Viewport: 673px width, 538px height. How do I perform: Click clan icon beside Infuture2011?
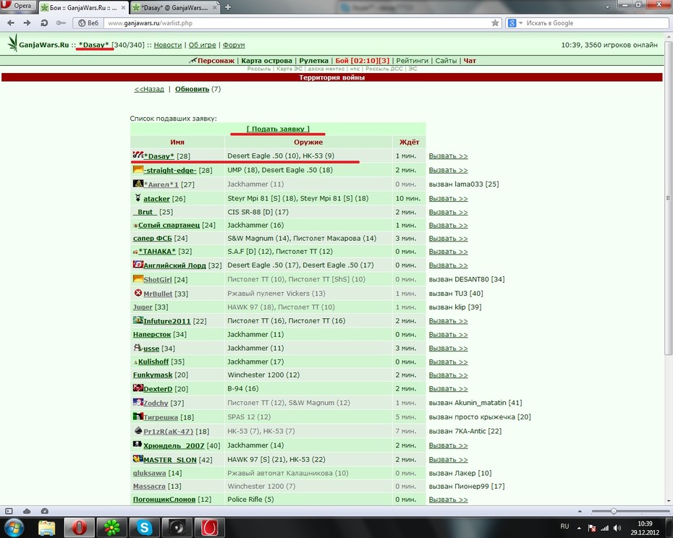pos(137,320)
